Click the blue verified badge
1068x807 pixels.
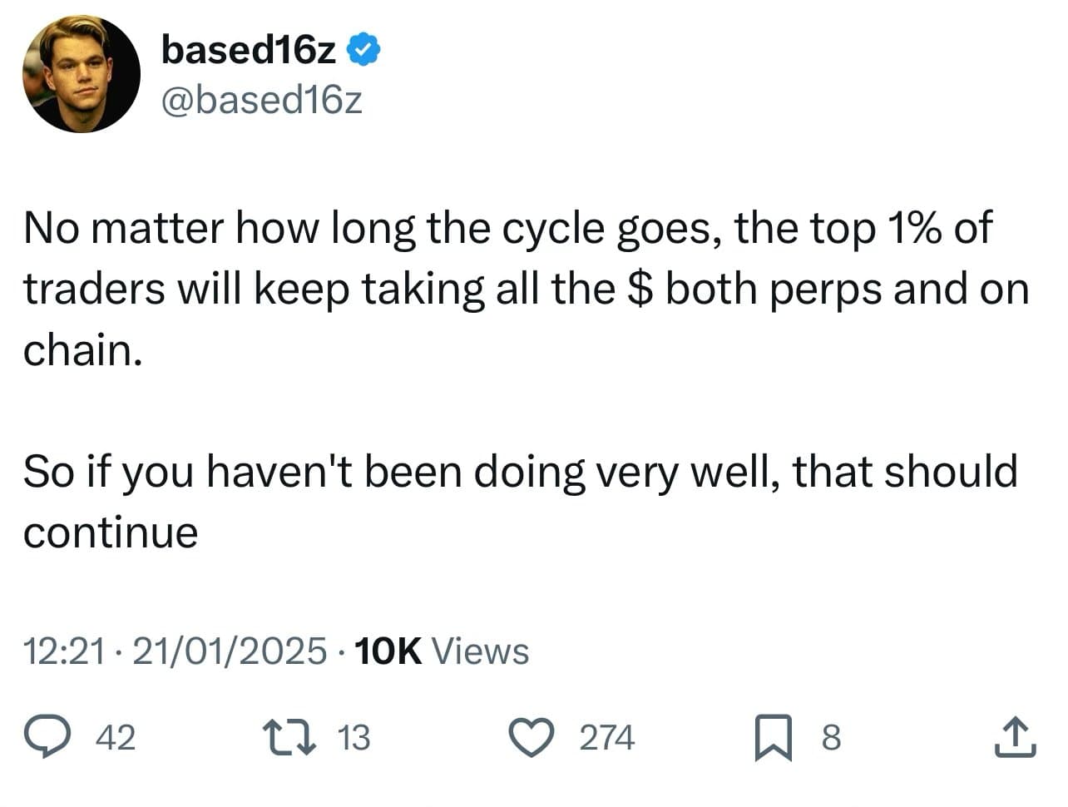pyautogui.click(x=363, y=50)
